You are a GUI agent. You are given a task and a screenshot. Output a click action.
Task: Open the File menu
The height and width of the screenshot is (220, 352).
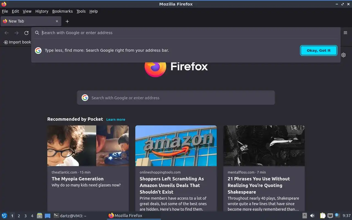point(5,11)
